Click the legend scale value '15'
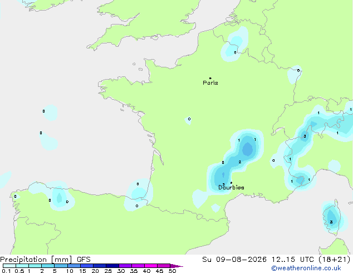353x273 pixels. [82, 271]
